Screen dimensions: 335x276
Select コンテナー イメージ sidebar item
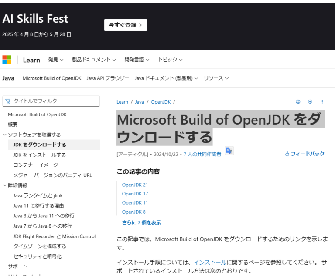(x=36, y=165)
